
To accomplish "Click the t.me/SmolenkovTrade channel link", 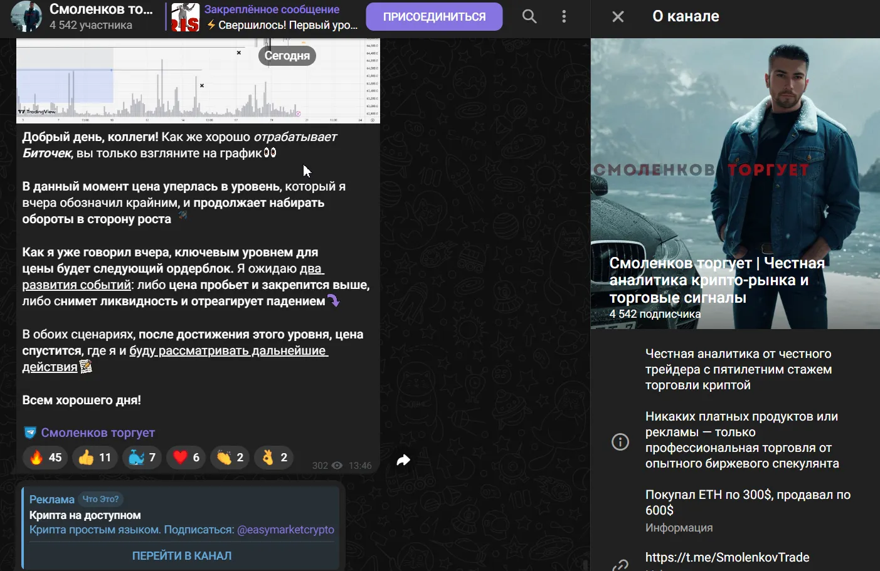I will click(727, 557).
